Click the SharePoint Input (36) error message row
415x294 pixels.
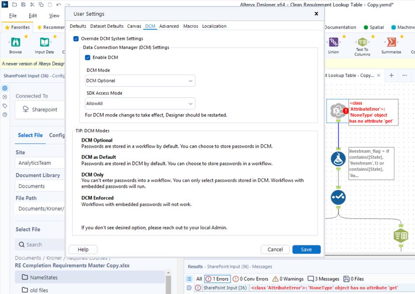click(x=304, y=288)
